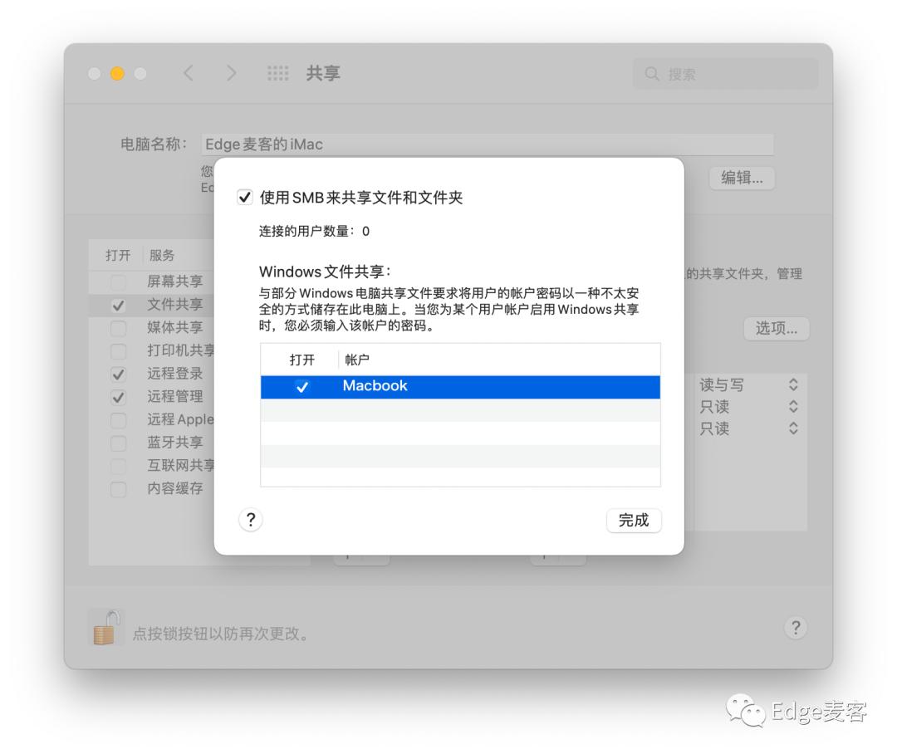Viewport: 897px width, 754px height.
Task: Click the back navigation arrow
Action: 189,73
